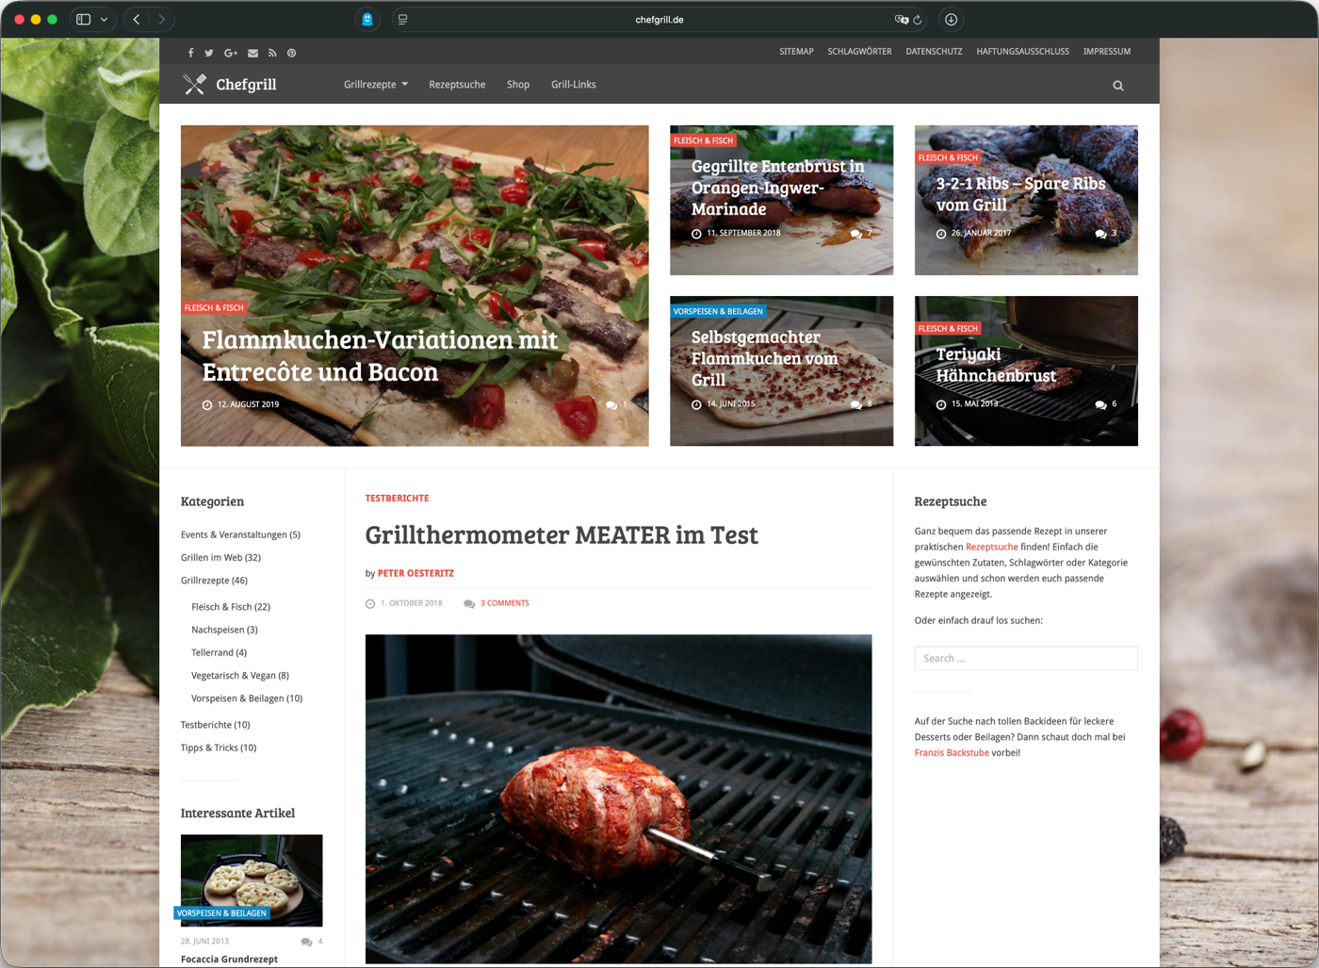
Task: Toggle the Safari sidebar button
Action: [84, 19]
